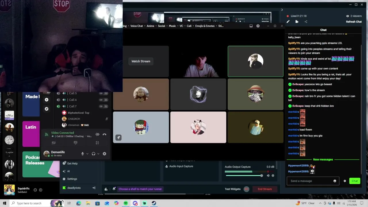368x207 pixels.
Task: Click the edit stream info pencil icon
Action: point(288,22)
